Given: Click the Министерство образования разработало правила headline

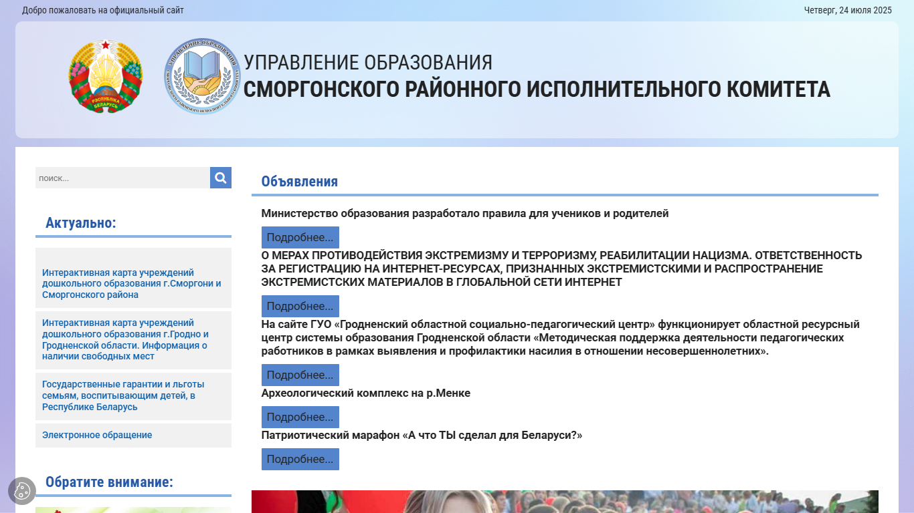Looking at the screenshot, I should pos(465,213).
